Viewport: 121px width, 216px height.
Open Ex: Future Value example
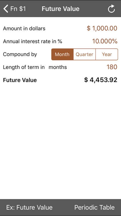(x=29, y=207)
